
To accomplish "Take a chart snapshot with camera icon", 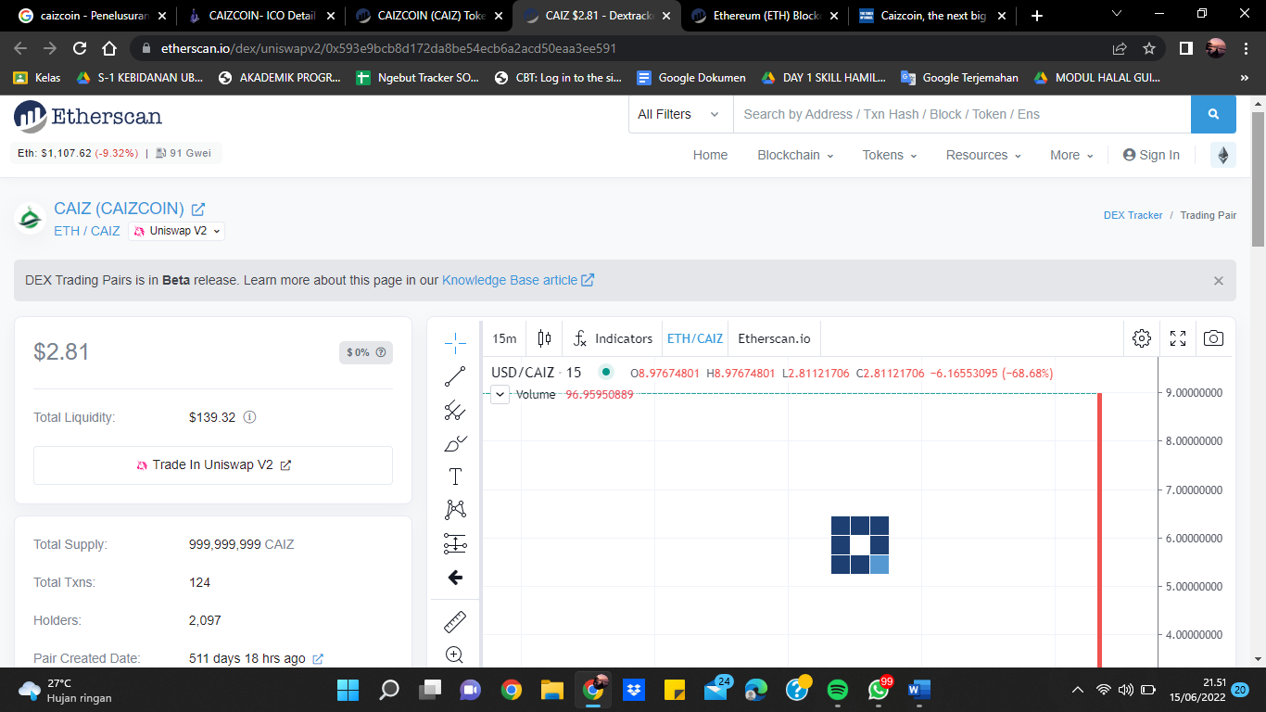I will [x=1213, y=338].
